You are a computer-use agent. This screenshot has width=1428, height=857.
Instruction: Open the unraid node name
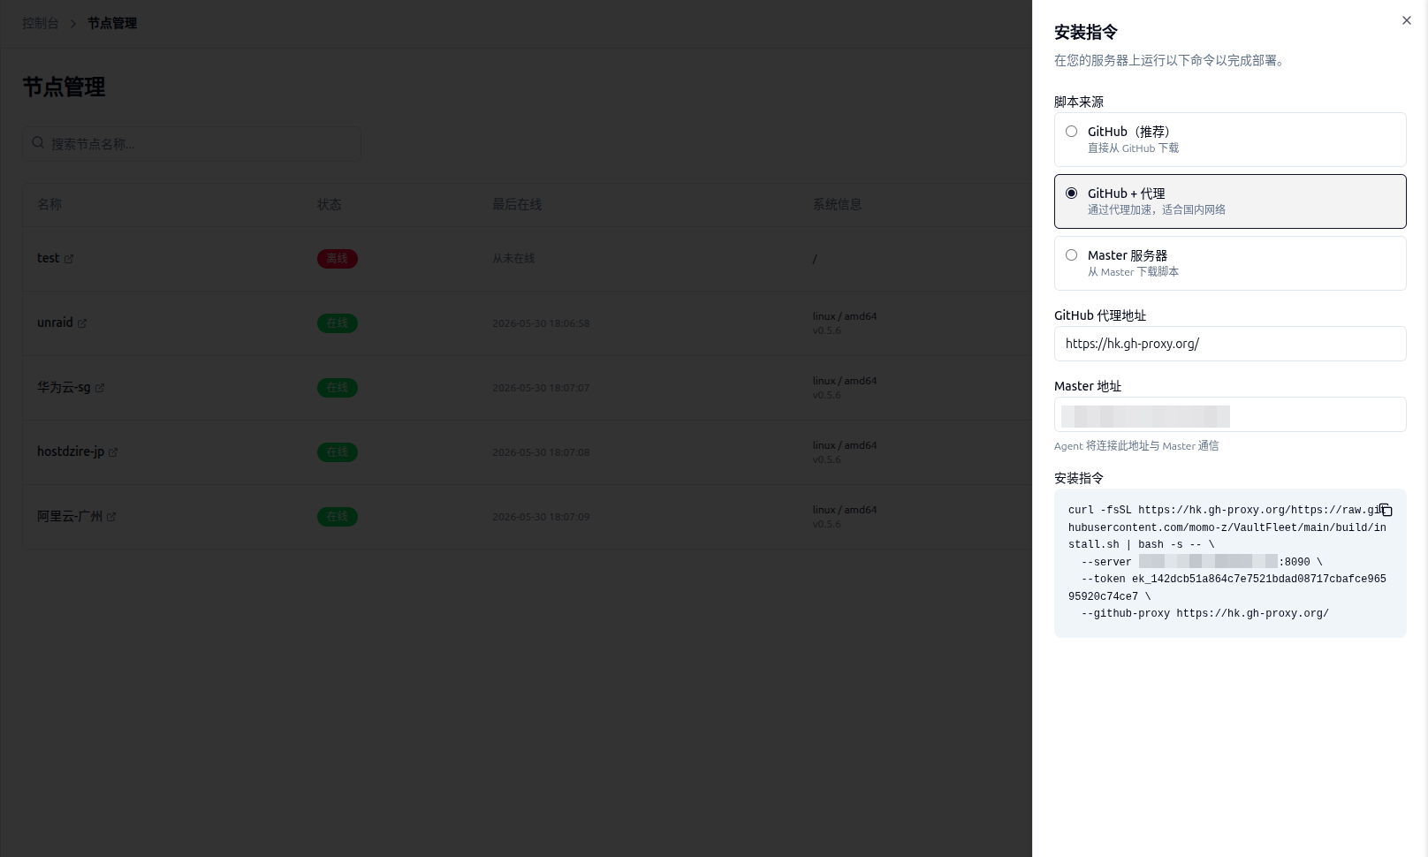click(x=55, y=322)
